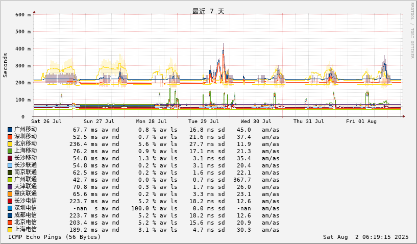The image size is (417, 244).
Task: Click the 长沙联通 legend name
Action: [26, 165]
